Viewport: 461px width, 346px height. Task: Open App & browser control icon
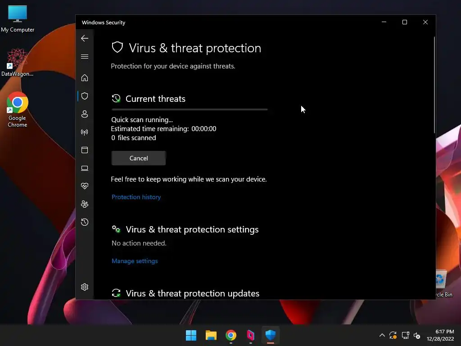click(85, 150)
